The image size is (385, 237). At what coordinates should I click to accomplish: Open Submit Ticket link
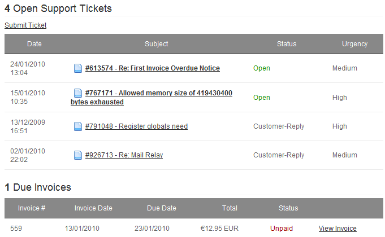point(25,25)
